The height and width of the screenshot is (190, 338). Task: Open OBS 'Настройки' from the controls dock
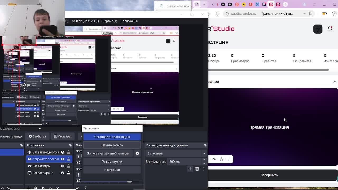112,170
